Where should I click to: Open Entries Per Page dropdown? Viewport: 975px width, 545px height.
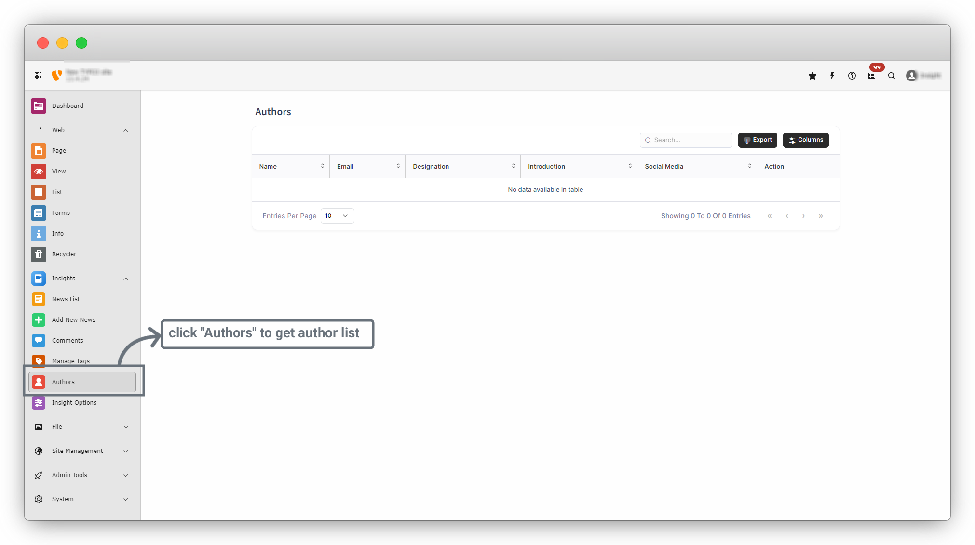pos(337,216)
